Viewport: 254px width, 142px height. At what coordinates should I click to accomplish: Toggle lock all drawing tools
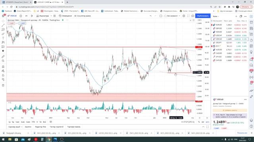click(x=3, y=75)
